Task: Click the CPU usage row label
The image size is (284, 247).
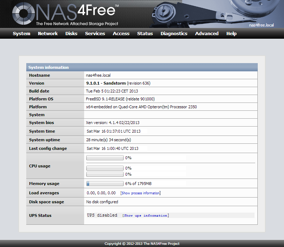Action: tap(40, 166)
